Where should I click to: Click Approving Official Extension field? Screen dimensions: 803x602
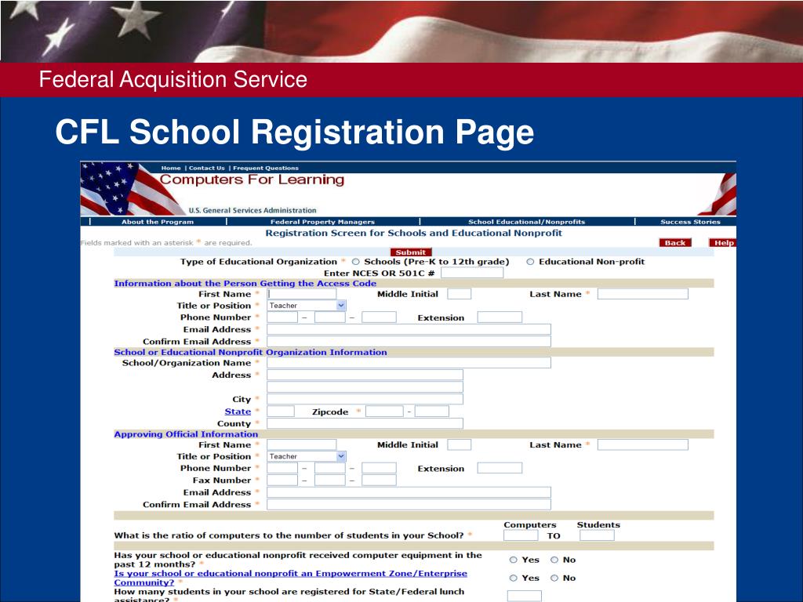tap(500, 468)
